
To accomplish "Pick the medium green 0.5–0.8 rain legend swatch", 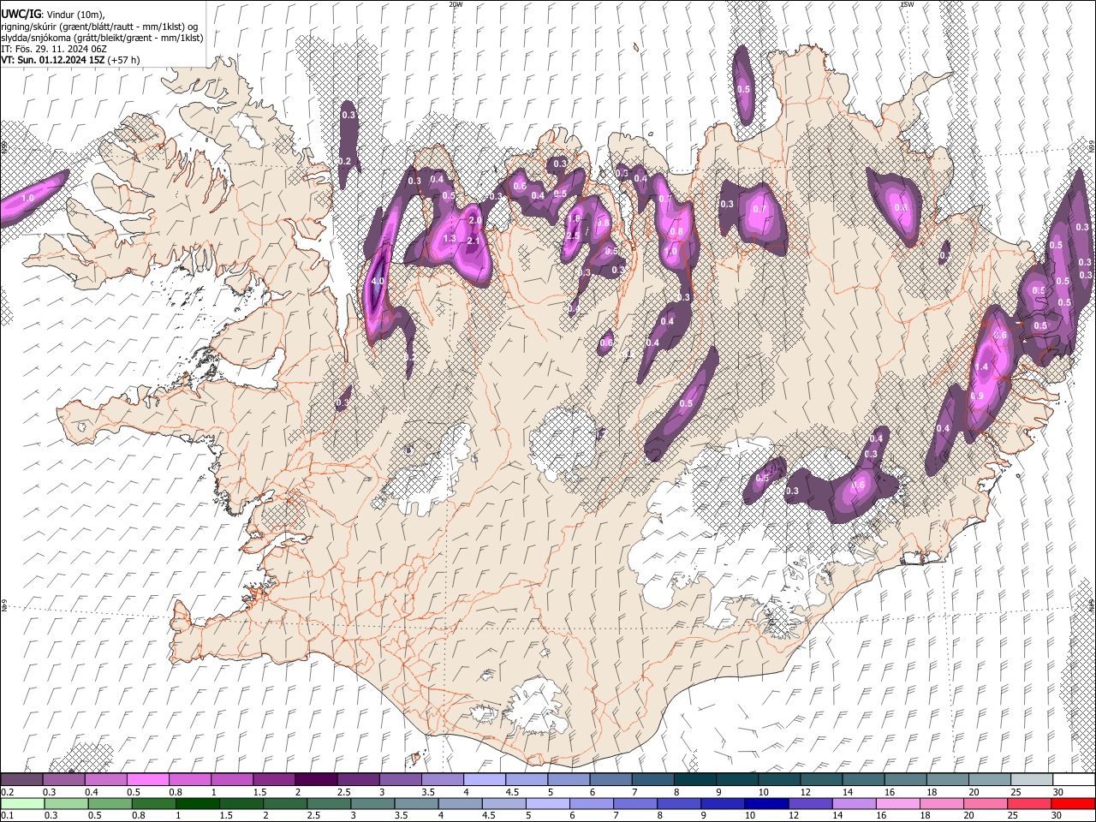I will click(110, 804).
